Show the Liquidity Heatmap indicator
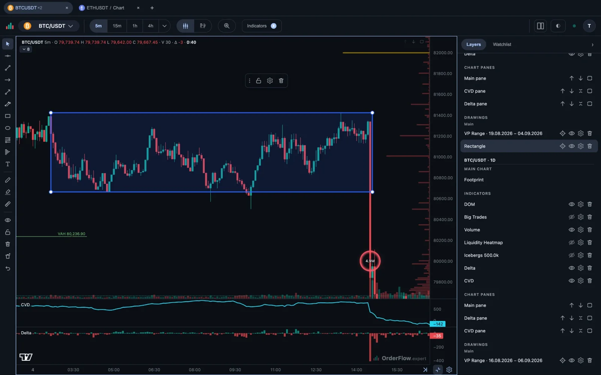The height and width of the screenshot is (375, 601). tap(572, 243)
